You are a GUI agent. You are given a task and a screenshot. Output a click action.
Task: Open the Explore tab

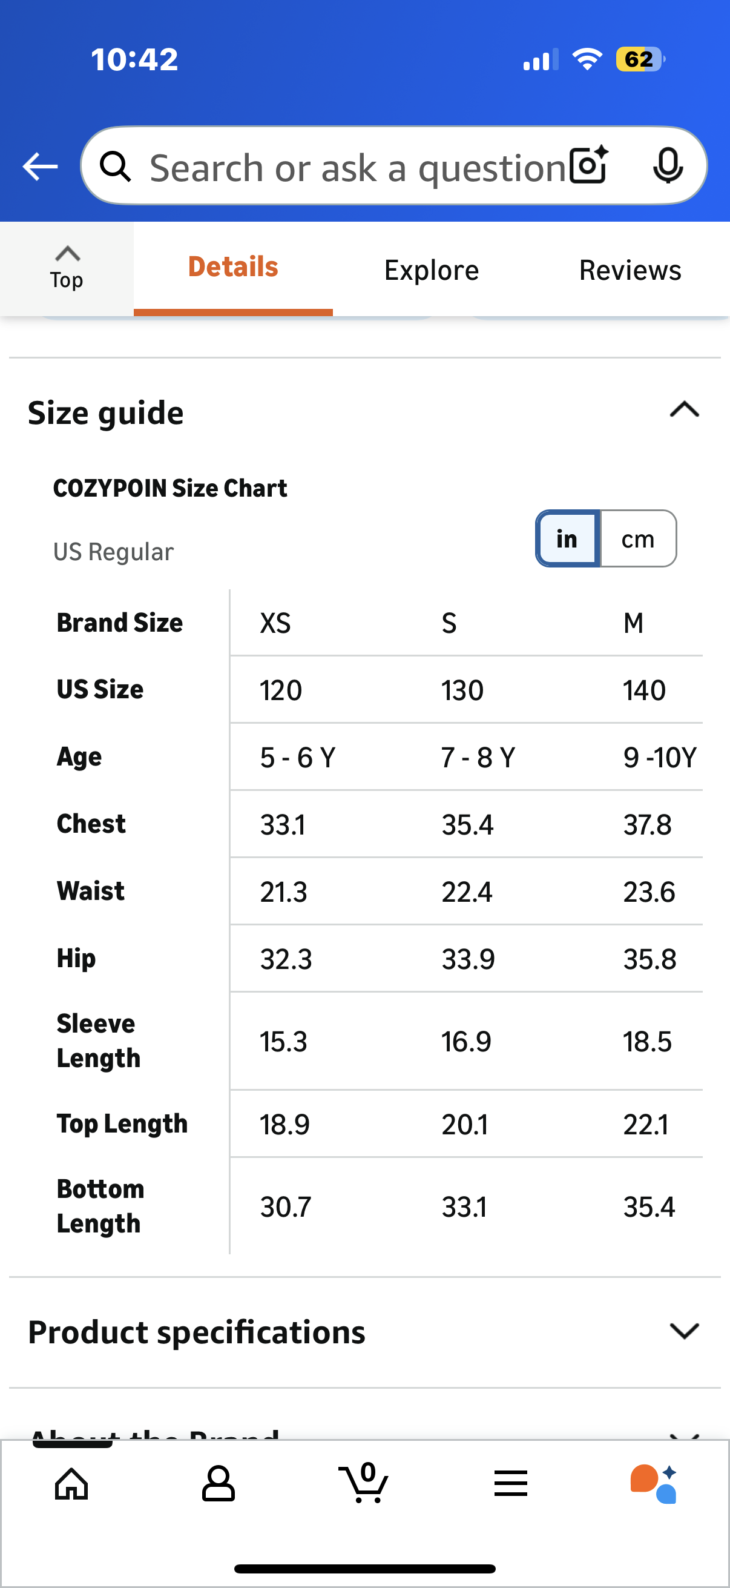point(431,270)
